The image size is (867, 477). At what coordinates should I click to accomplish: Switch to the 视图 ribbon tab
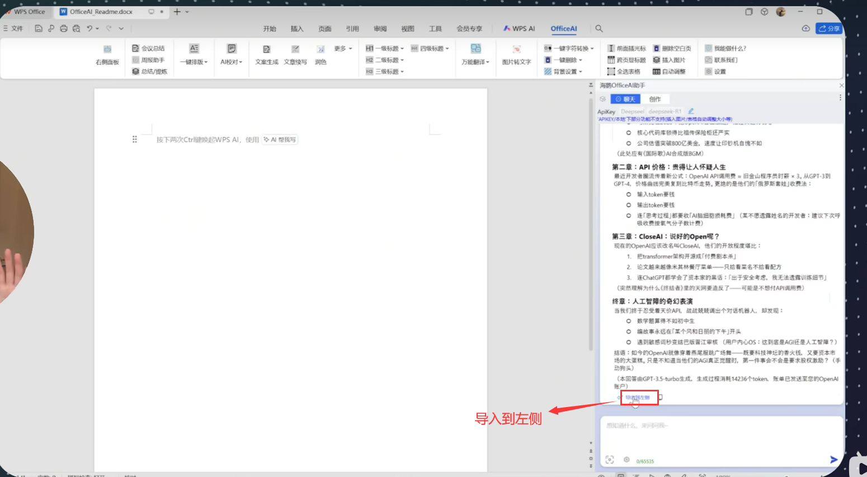coord(408,29)
